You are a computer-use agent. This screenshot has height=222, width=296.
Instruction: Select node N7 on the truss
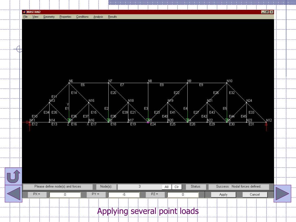pos(109,83)
